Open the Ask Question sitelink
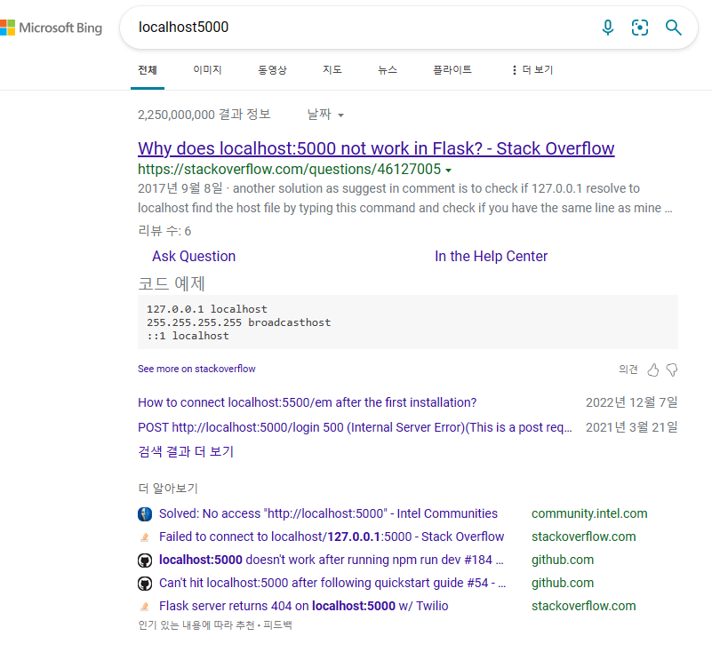 194,257
